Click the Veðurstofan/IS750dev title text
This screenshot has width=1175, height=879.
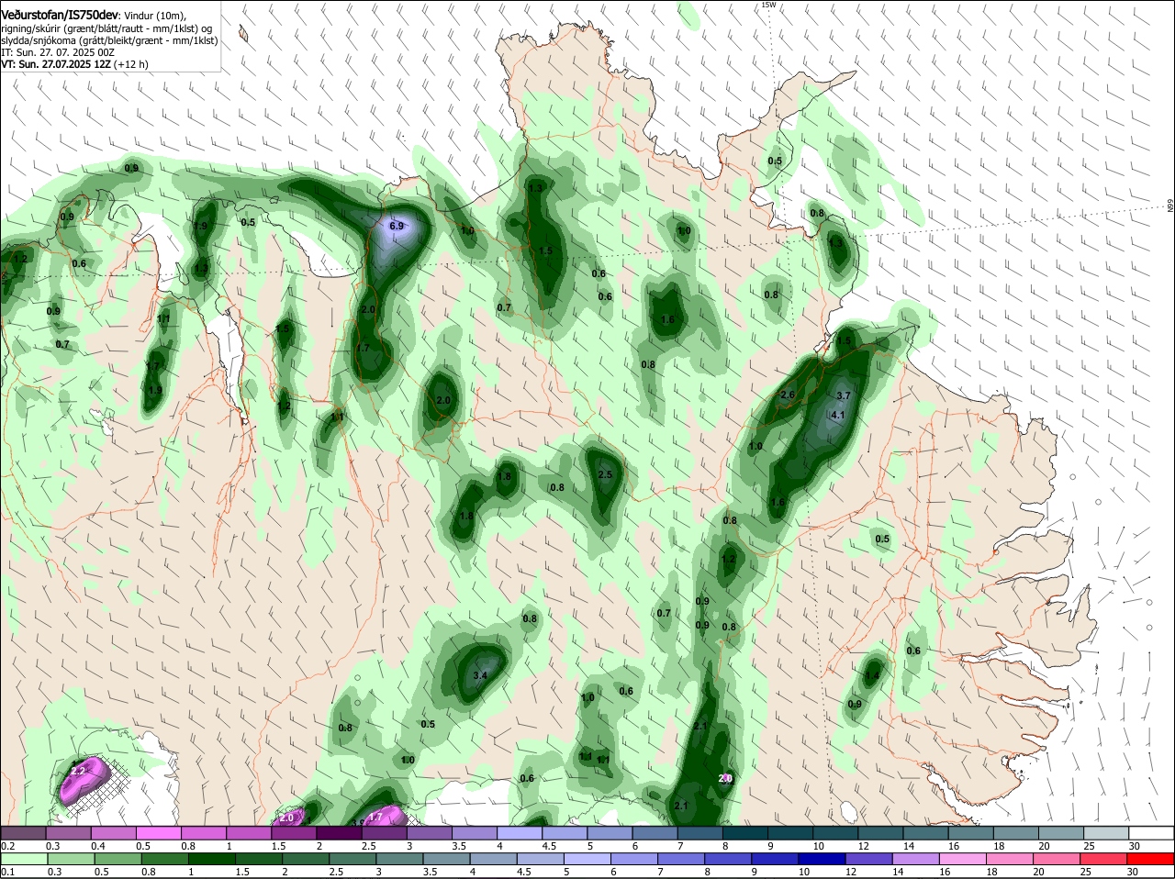pos(60,15)
